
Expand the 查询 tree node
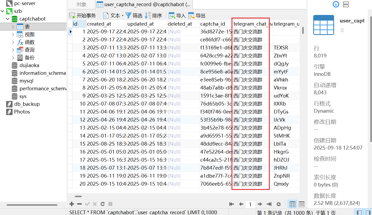(13, 50)
